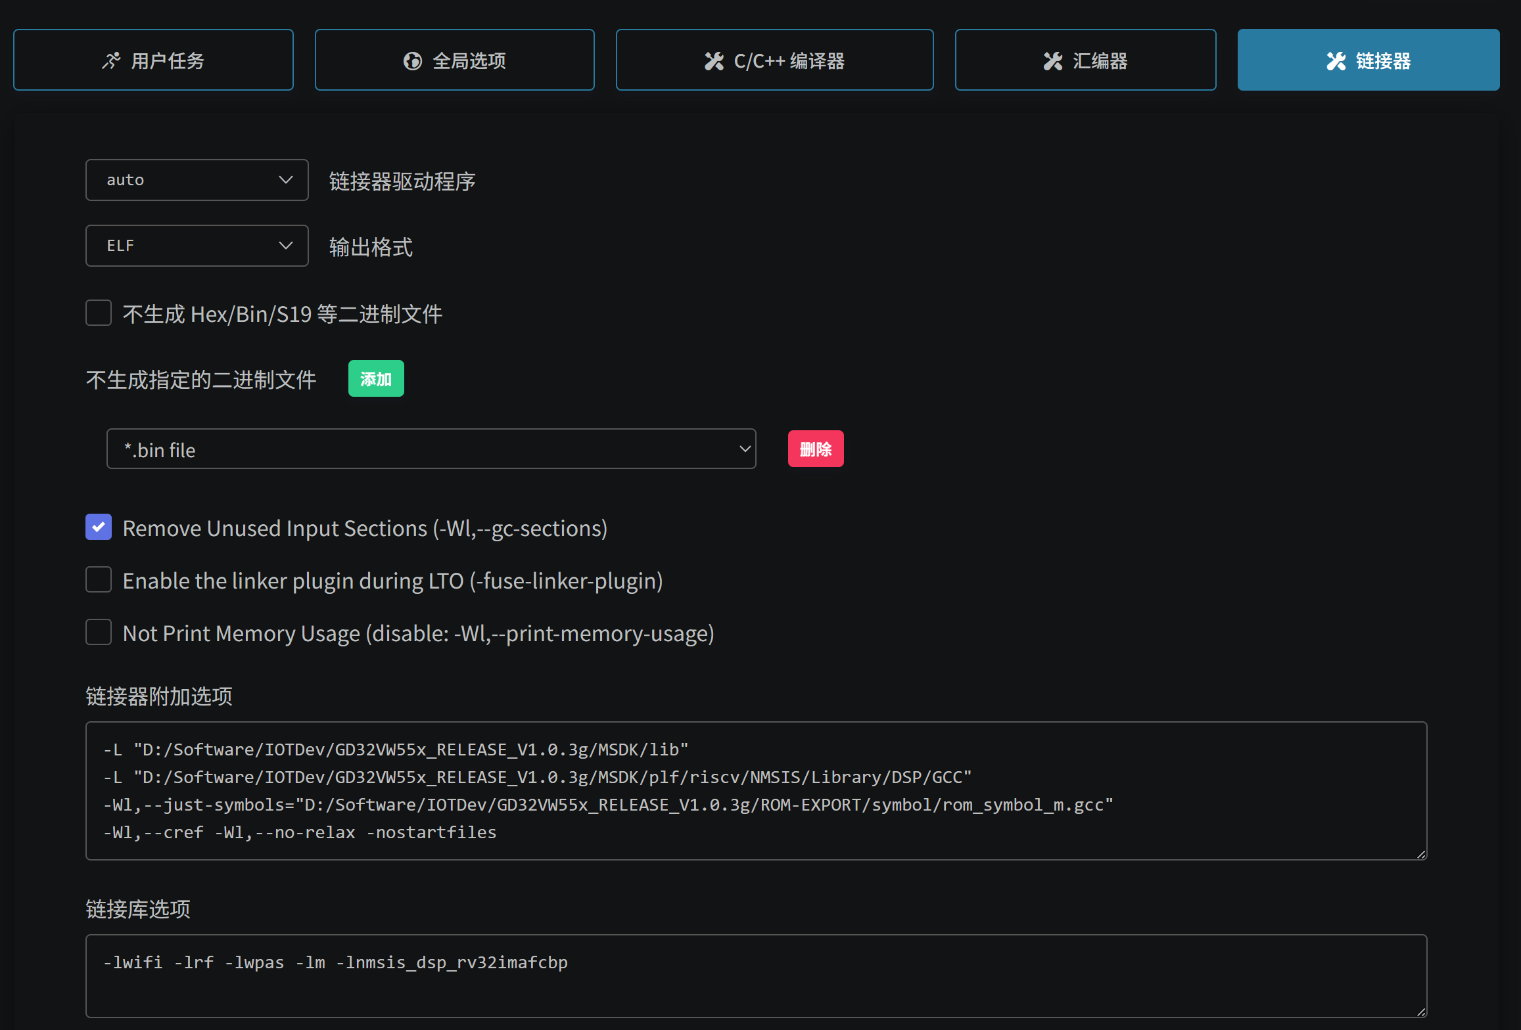The width and height of the screenshot is (1521, 1030).
Task: Click the green 添加 button
Action: pos(376,379)
